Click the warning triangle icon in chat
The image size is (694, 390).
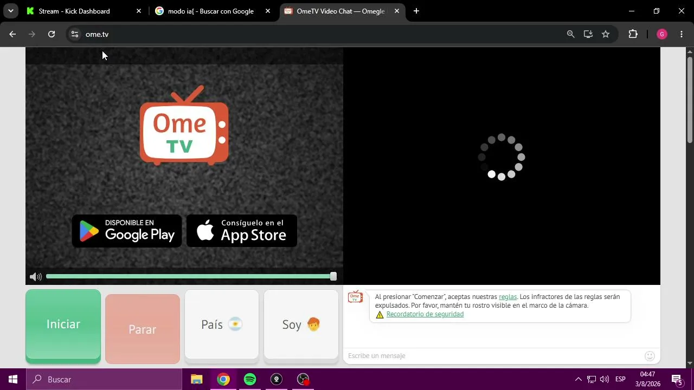pos(380,314)
